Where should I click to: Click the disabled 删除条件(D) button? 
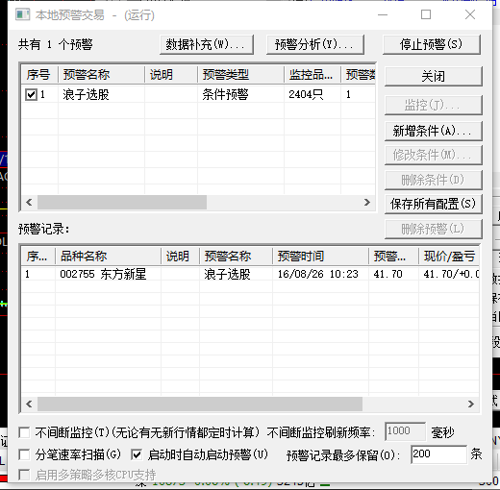[x=434, y=180]
